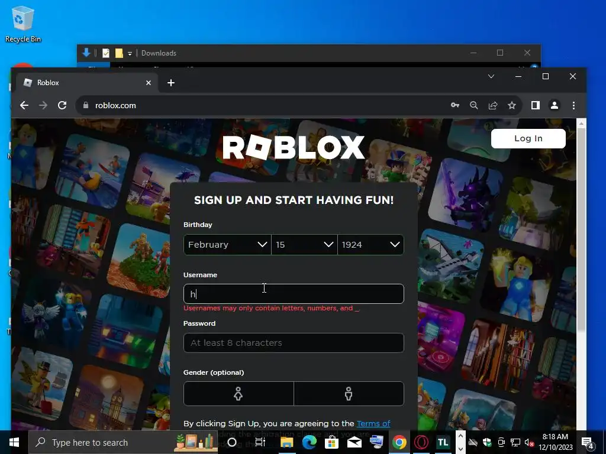This screenshot has height=454, width=606.
Task: Open File Explorer from taskbar
Action: pos(287,442)
